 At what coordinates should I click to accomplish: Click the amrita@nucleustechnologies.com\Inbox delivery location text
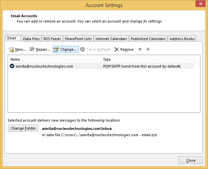77,129
